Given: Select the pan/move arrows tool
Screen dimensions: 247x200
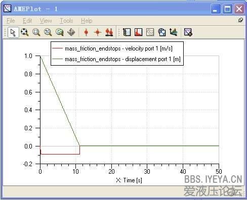Looking at the screenshot, I should (71, 32).
